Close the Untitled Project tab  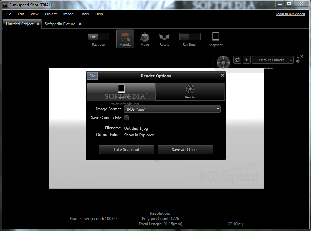pyautogui.click(x=38, y=24)
